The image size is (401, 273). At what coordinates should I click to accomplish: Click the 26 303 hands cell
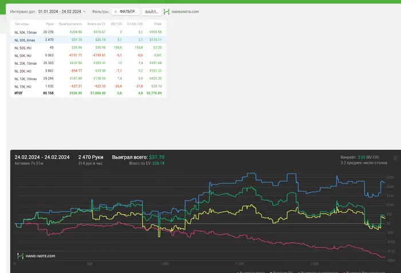point(48,63)
